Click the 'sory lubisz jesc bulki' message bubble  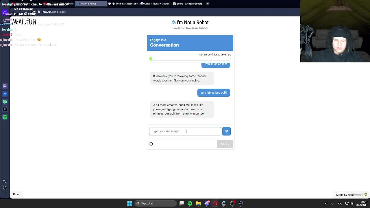pyautogui.click(x=214, y=92)
